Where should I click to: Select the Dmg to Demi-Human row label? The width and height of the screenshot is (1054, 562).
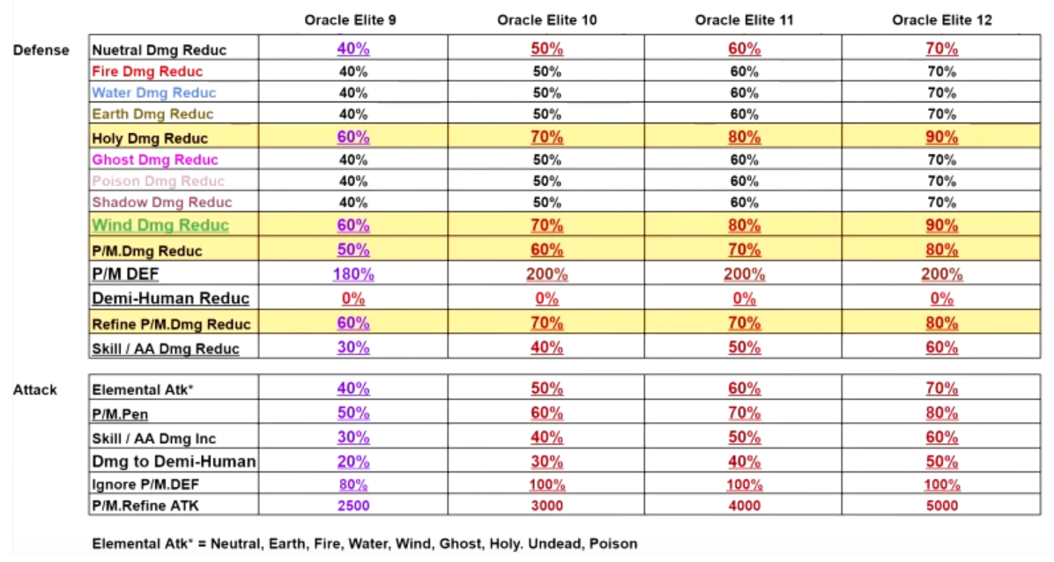(x=174, y=461)
